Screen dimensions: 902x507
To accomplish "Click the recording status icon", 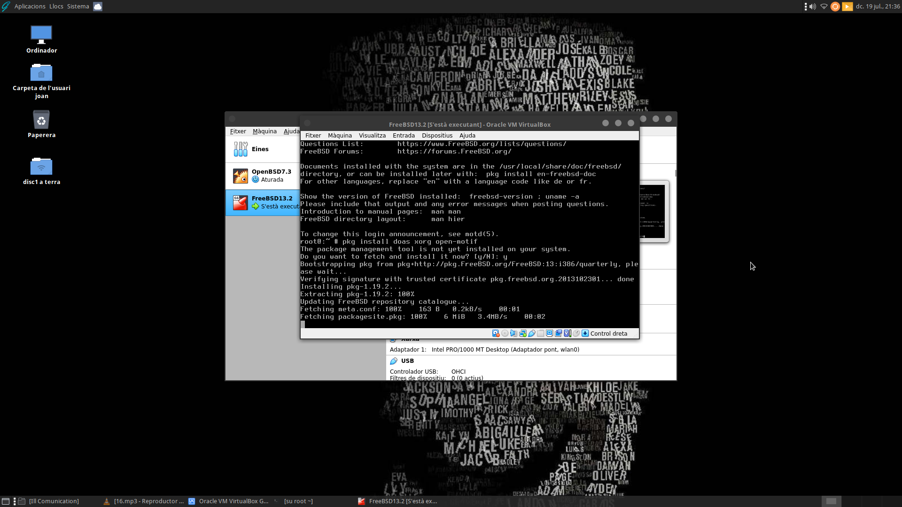I will (558, 333).
